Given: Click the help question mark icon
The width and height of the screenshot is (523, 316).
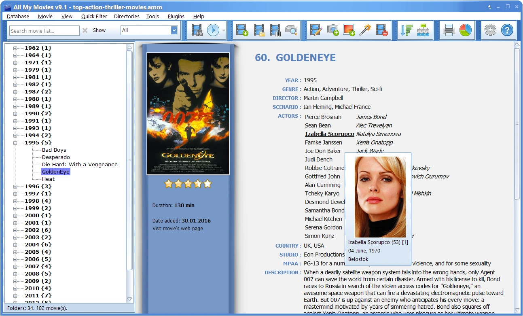Looking at the screenshot, I should [507, 30].
